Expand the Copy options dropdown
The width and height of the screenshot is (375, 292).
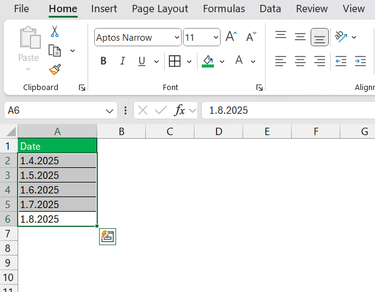click(x=72, y=50)
